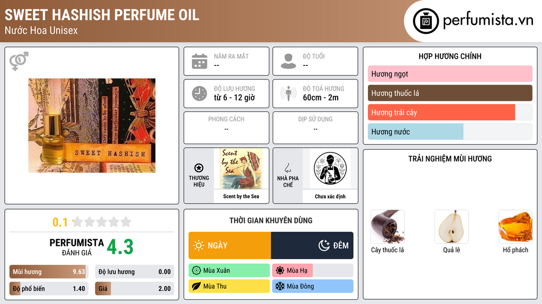Image resolution: width=542 pixels, height=304 pixels.
Task: Click the Năm ra mắt label
Action: 231,56
